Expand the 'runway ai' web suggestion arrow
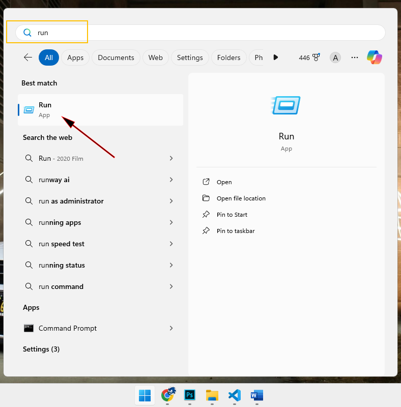The image size is (401, 407). click(x=171, y=180)
